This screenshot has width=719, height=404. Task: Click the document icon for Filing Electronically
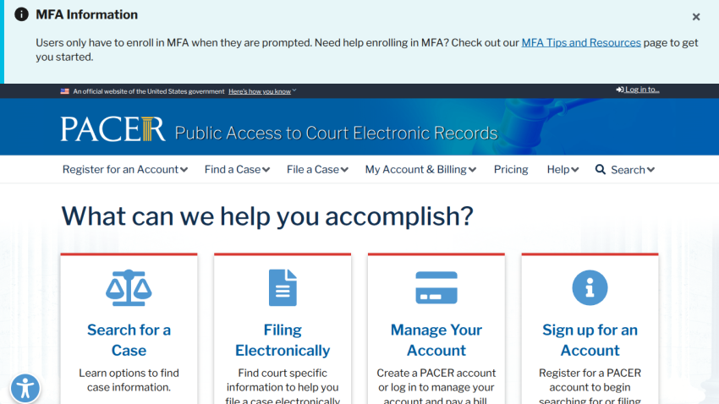pyautogui.click(x=283, y=287)
